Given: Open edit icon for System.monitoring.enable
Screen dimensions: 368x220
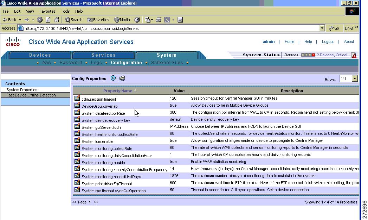Looking at the screenshot, I should pyautogui.click(x=77, y=162).
